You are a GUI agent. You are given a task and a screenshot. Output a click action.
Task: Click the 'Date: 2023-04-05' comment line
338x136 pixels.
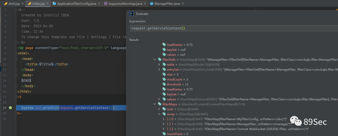coord(37,26)
